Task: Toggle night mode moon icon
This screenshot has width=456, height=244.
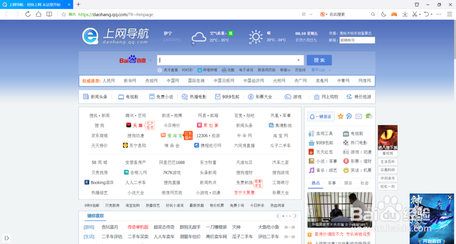Action: (383, 14)
